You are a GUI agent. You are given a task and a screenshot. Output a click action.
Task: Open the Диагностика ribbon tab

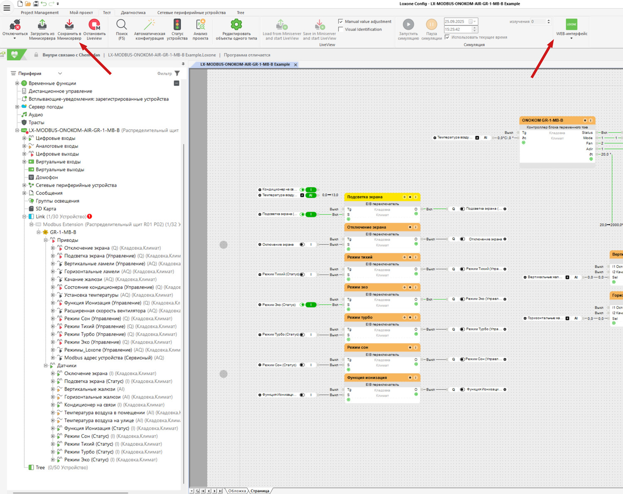tap(133, 12)
